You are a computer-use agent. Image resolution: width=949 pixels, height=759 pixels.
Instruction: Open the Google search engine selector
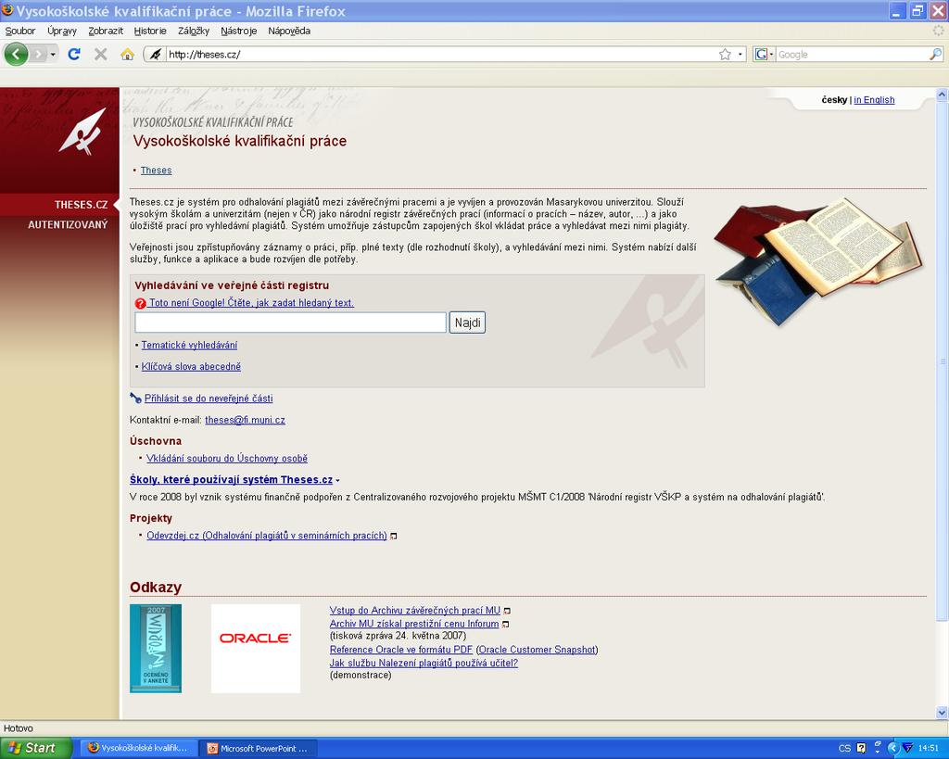point(764,55)
